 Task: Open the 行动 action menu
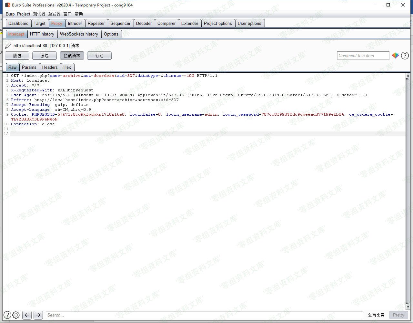point(99,56)
